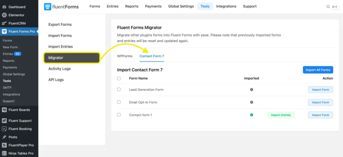The height and width of the screenshot is (157, 343).
Task: Click the FluentCRM icon in sidebar
Action: [4, 23]
